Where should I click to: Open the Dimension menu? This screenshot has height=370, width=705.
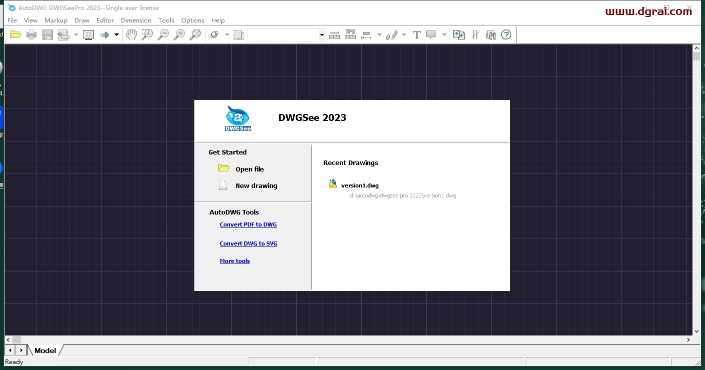(136, 20)
